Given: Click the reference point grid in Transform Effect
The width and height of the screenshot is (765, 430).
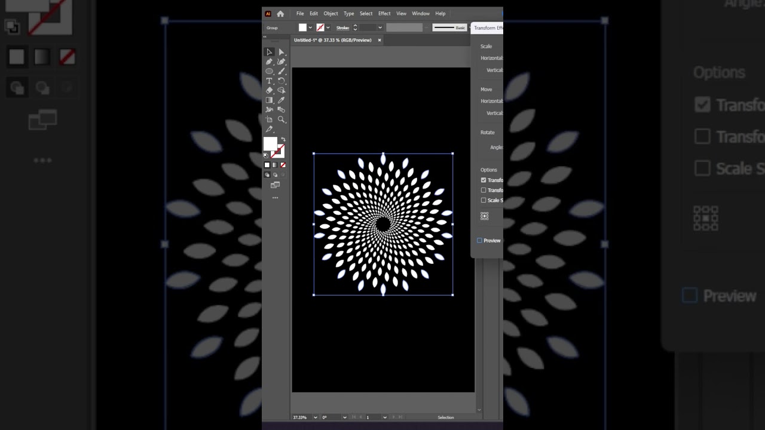Looking at the screenshot, I should [485, 216].
